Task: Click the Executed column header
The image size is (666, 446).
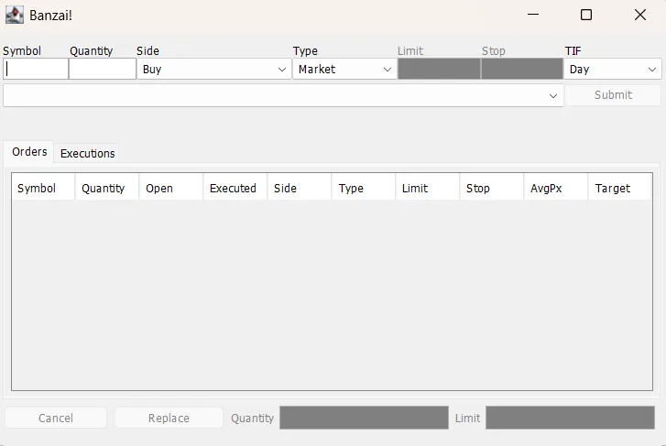Action: pyautogui.click(x=235, y=188)
